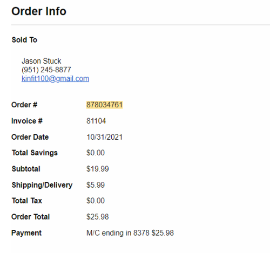Open the kinfit100@gmail.com email link
The width and height of the screenshot is (270, 253).
(x=55, y=79)
